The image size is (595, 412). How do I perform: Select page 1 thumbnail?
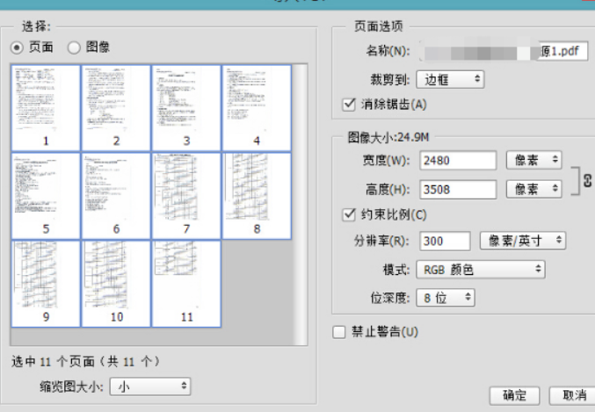46,108
